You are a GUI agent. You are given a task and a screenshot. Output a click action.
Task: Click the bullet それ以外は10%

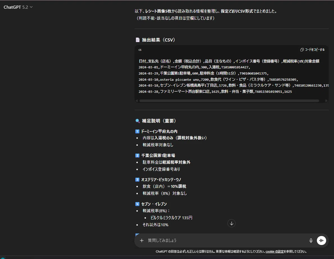pos(155,225)
